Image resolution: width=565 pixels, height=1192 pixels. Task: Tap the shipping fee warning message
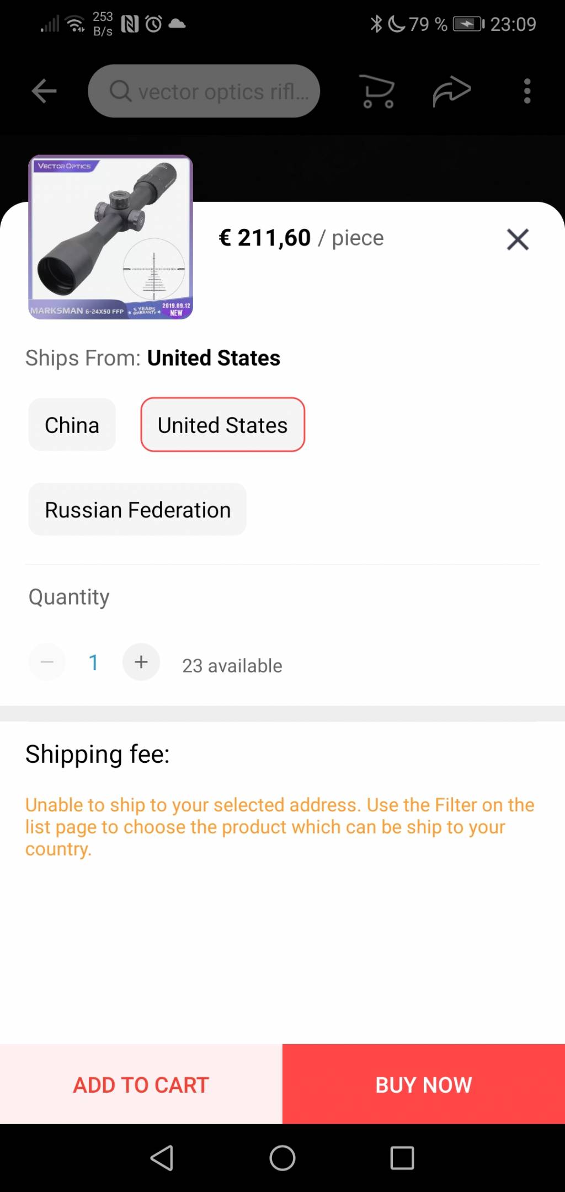[x=280, y=827]
